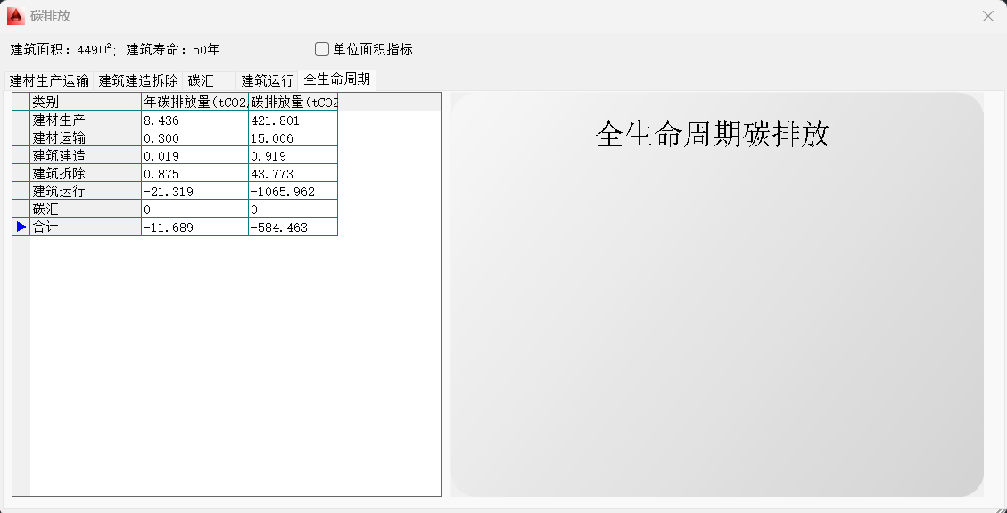Click the 类别 column header
The height and width of the screenshot is (513, 1007).
pyautogui.click(x=86, y=102)
